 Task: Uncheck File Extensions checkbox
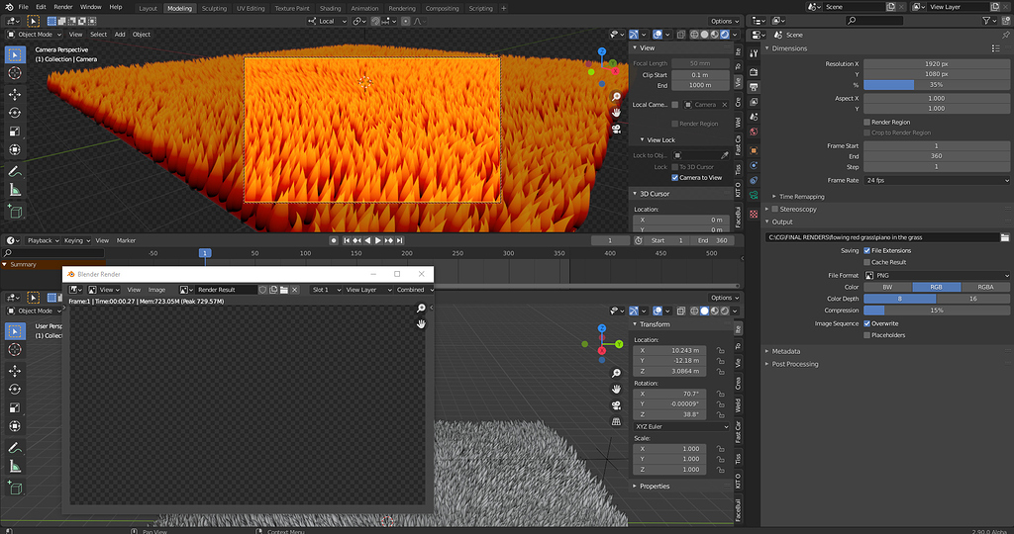pyautogui.click(x=867, y=250)
